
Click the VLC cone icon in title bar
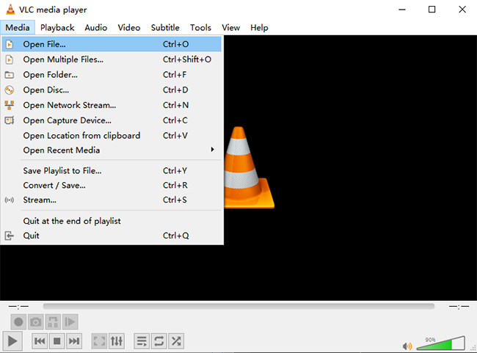point(10,10)
